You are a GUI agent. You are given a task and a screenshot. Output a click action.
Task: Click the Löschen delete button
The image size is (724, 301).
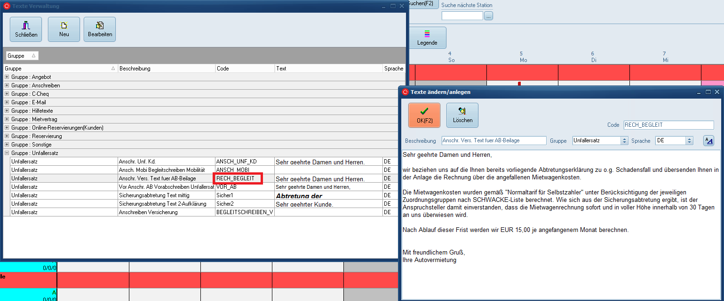coord(462,116)
